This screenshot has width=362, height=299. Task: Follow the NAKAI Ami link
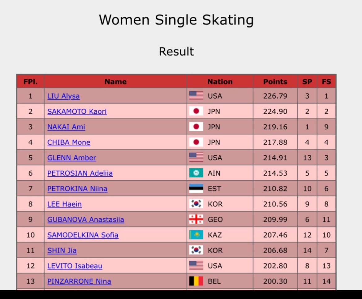point(66,127)
